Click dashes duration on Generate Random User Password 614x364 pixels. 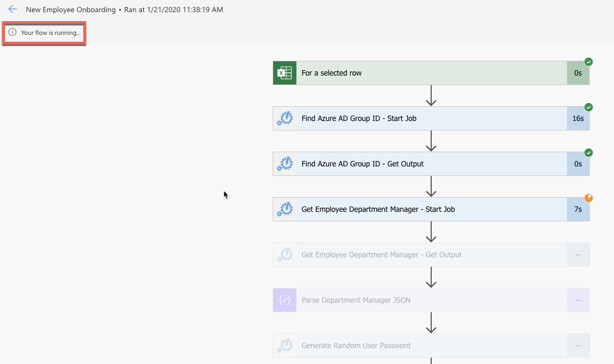click(x=578, y=345)
